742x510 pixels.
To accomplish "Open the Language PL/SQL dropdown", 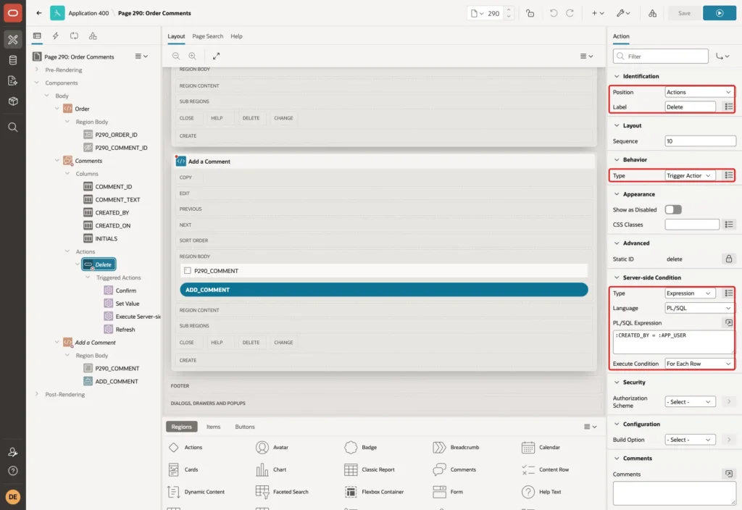I will point(699,308).
